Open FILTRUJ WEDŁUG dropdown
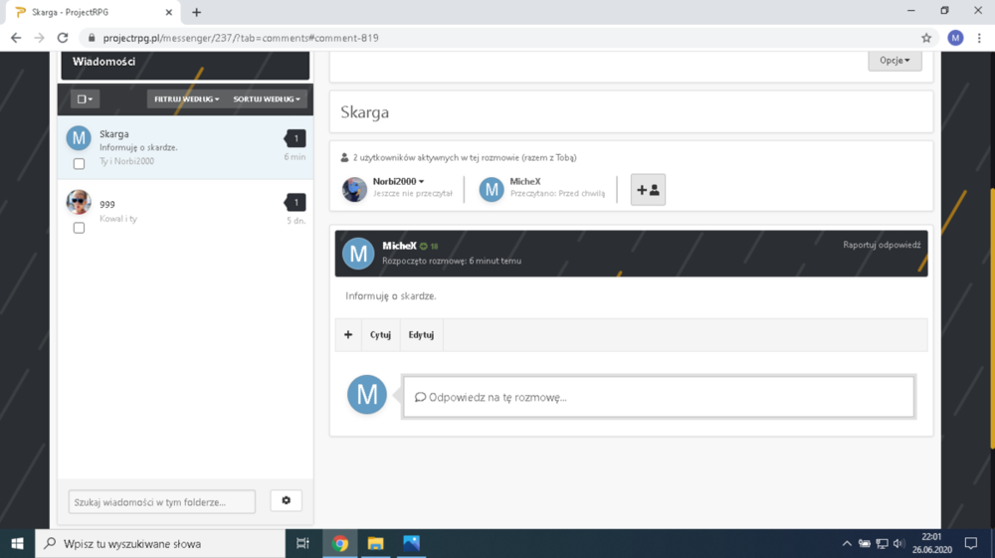The image size is (995, 558). pyautogui.click(x=187, y=98)
